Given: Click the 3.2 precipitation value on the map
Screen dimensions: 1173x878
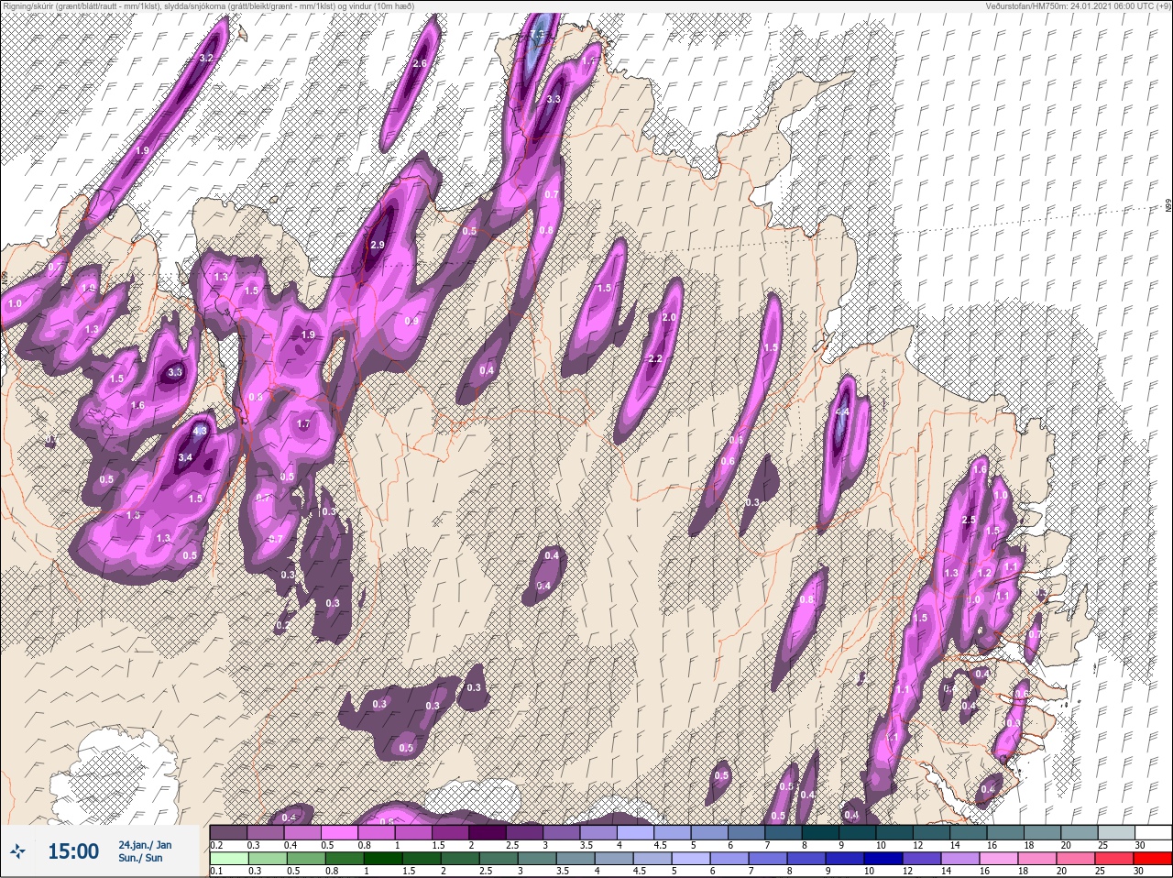Looking at the screenshot, I should click(206, 58).
